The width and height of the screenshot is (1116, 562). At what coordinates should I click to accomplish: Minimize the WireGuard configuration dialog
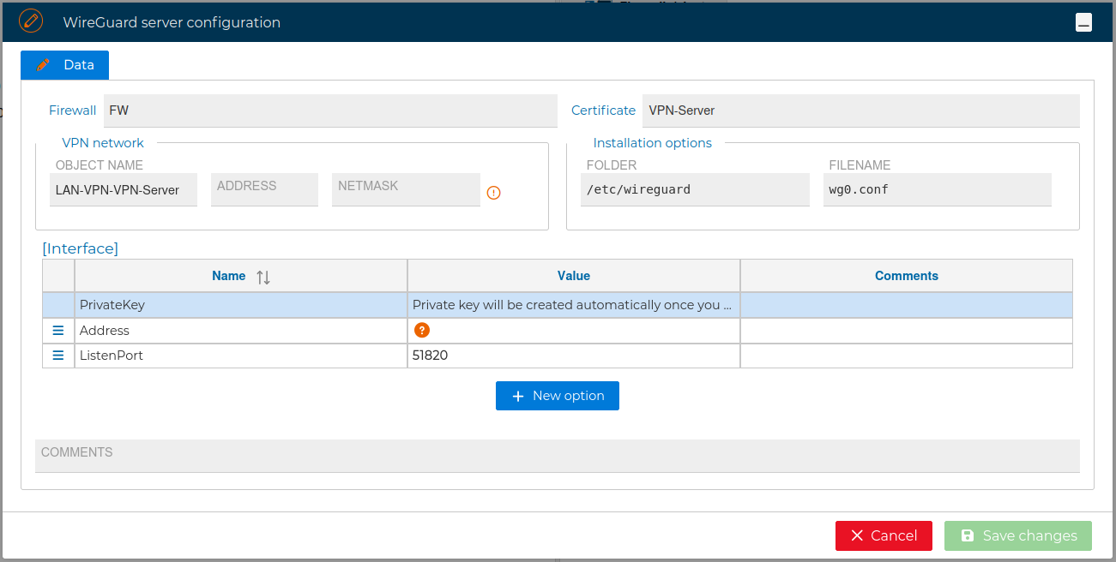click(x=1083, y=23)
